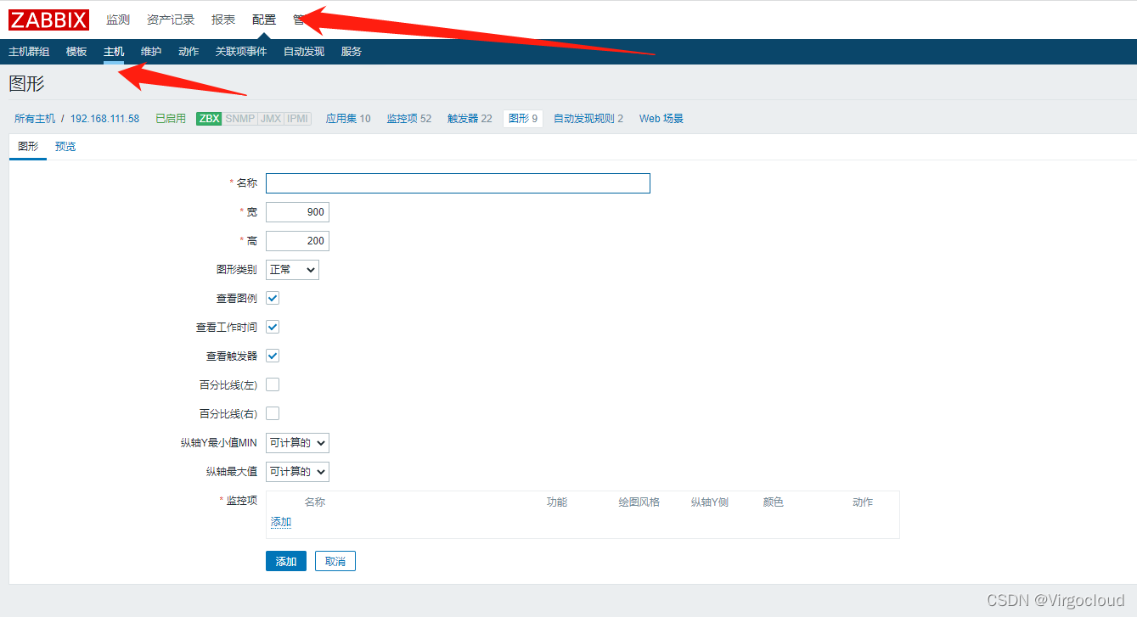Screen dimensions: 1137x617
Task: Switch to the 预览 tab
Action: (x=65, y=147)
